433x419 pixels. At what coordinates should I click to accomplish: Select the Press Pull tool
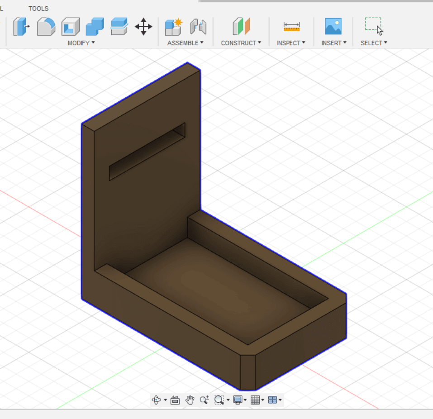[21, 27]
